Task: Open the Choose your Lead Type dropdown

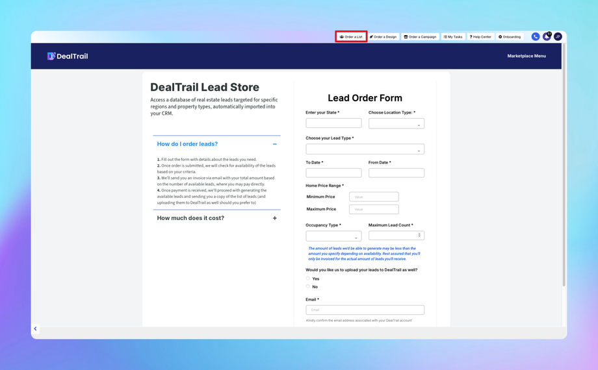Action: coord(365,149)
